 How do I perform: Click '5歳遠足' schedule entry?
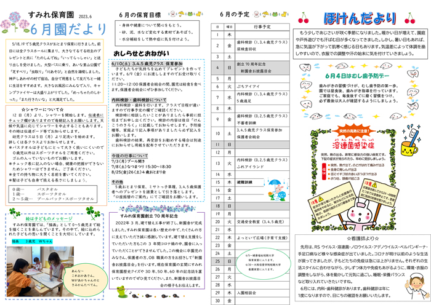click(244, 101)
